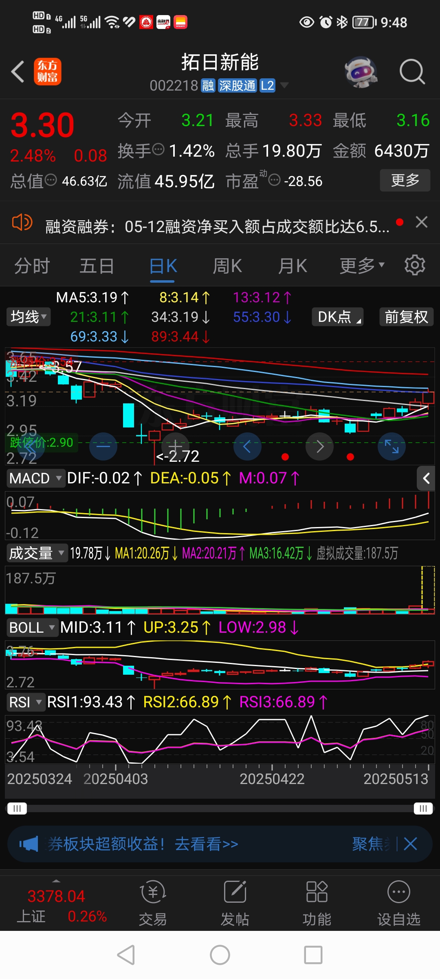
Task: Open 交易 trade icon
Action: coord(153,903)
